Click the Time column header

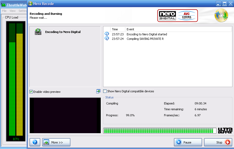click(118, 29)
